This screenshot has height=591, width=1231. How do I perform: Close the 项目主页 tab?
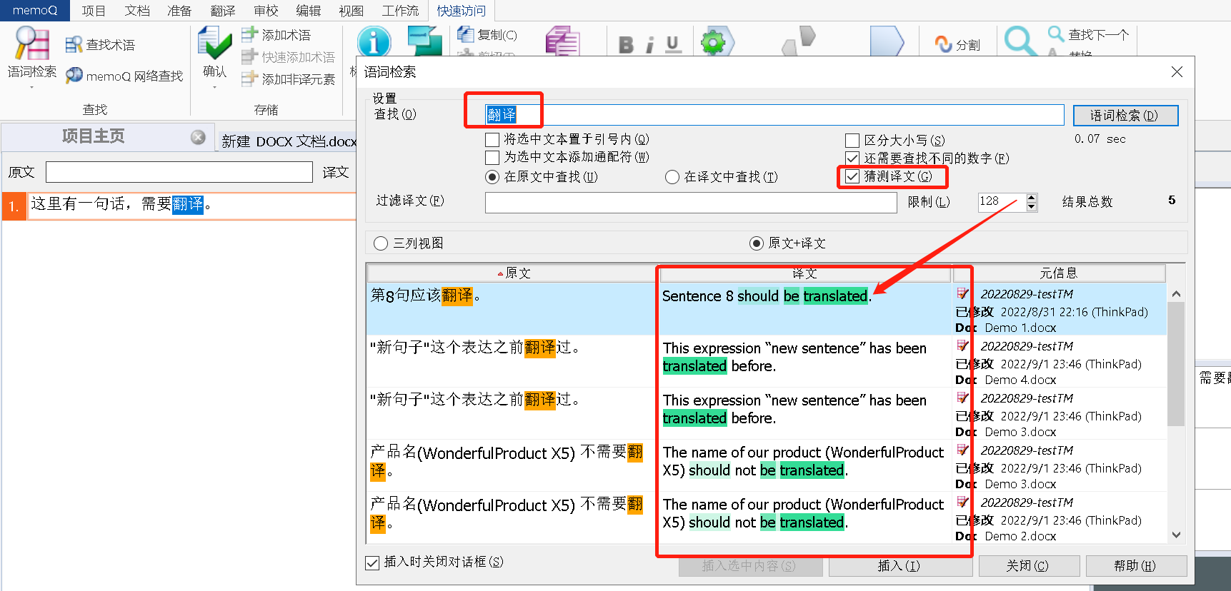click(x=198, y=137)
